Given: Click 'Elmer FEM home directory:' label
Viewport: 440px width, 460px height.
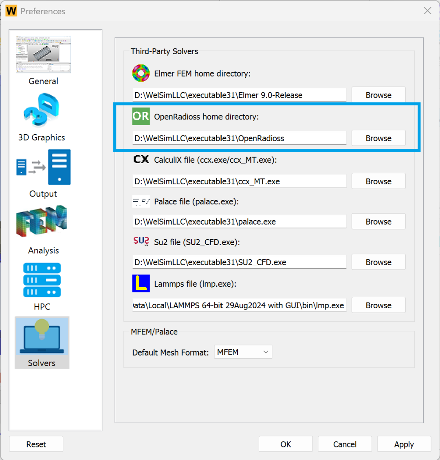Looking at the screenshot, I should 202,73.
